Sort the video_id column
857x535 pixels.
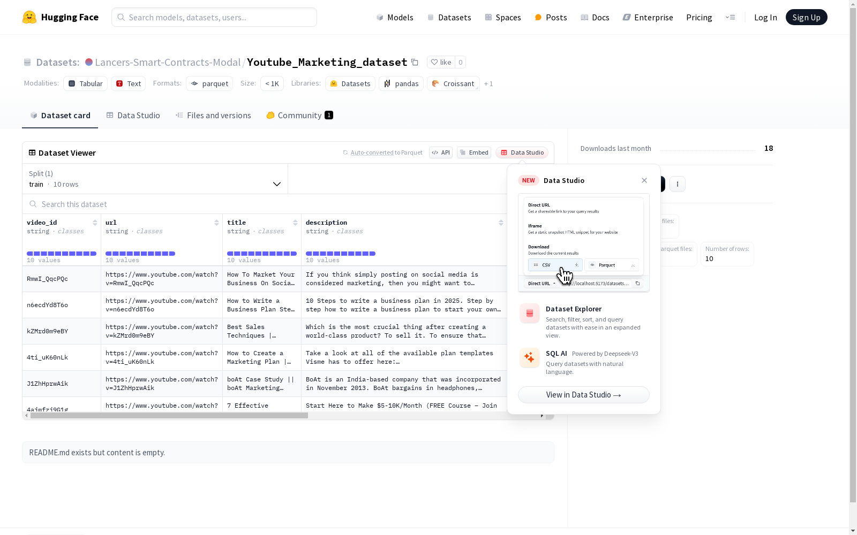coord(95,223)
